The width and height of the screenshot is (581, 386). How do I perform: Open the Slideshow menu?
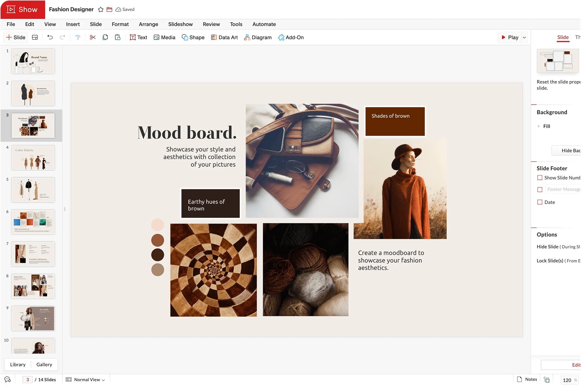180,24
